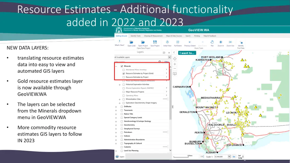Zoom to Full Extent icon
The height and width of the screenshot is (163, 290).
point(178,42)
